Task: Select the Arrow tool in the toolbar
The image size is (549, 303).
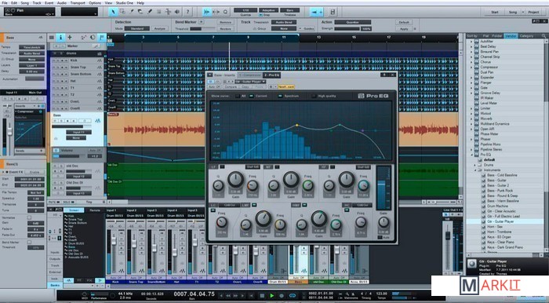Action: tap(113, 12)
